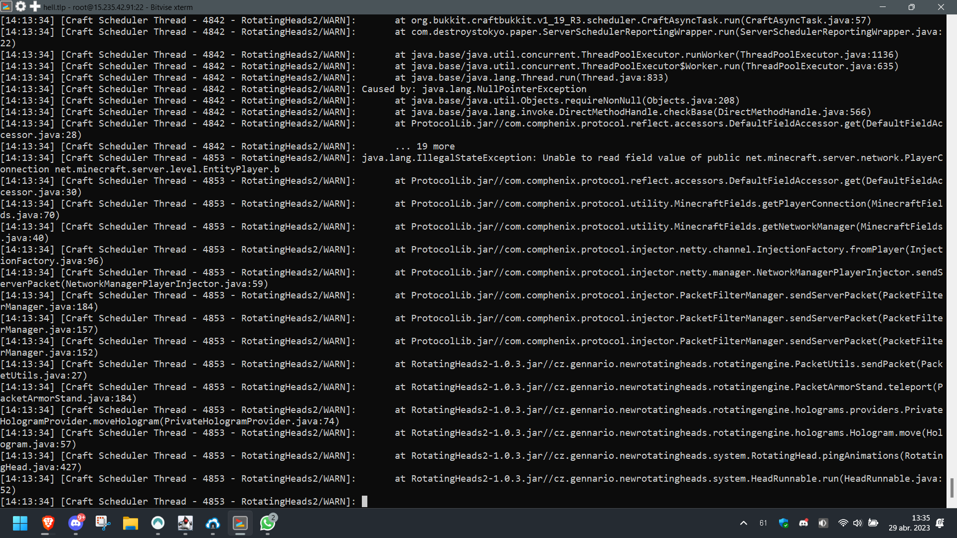This screenshot has height=538, width=957.
Task: Open calendar via clock 13:35
Action: click(x=909, y=523)
